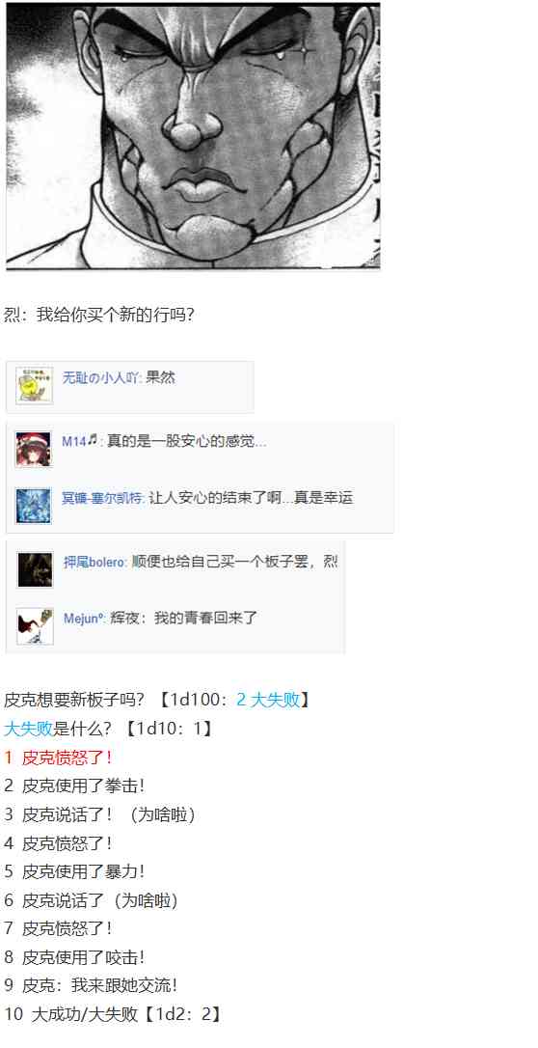Screen dimensions: 538x1048
Task: Select the red '1 皮克愤怒了！' line
Action: tap(58, 758)
